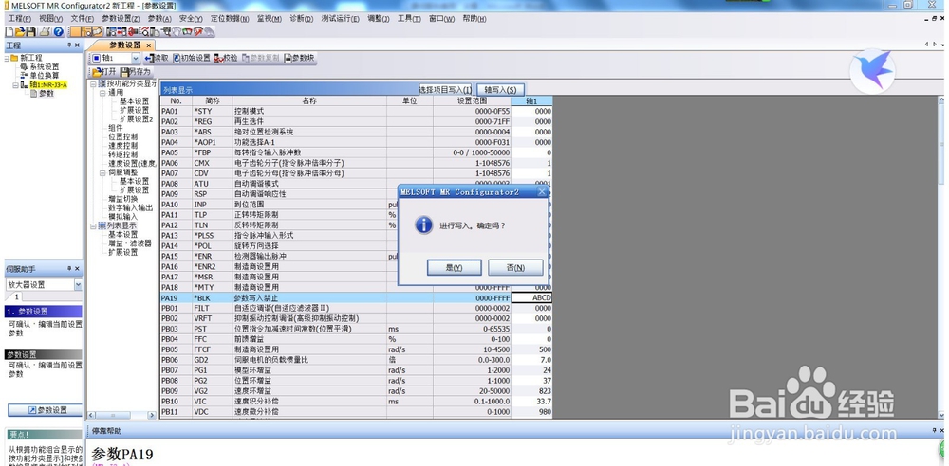This screenshot has width=949, height=466.
Task: Select 位置控制 in the function tree
Action: (122, 137)
